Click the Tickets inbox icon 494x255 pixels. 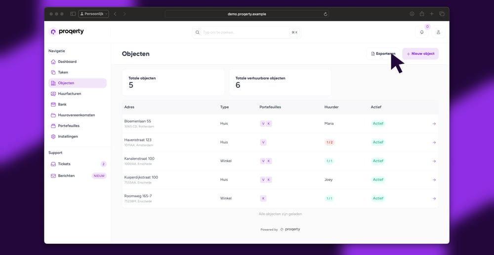[53, 164]
